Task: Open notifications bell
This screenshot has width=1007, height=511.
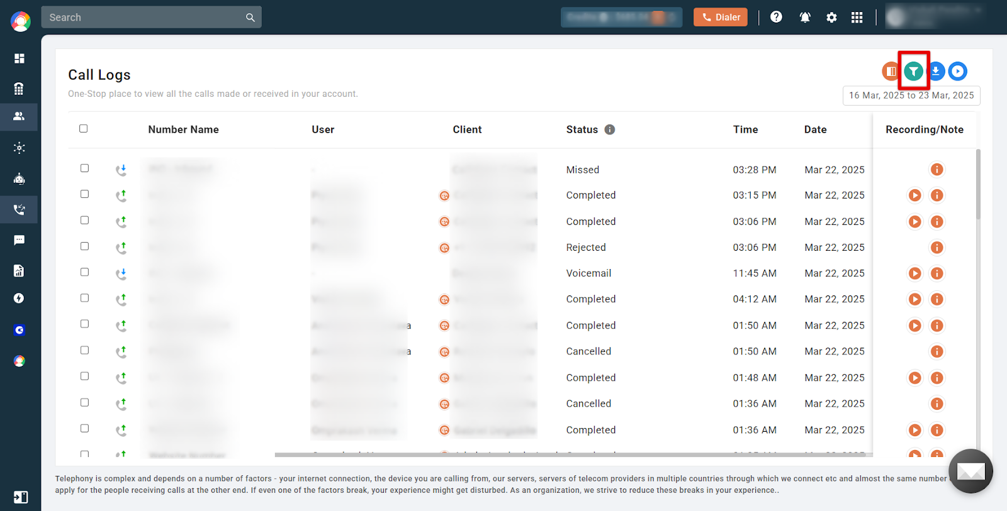Action: point(805,18)
